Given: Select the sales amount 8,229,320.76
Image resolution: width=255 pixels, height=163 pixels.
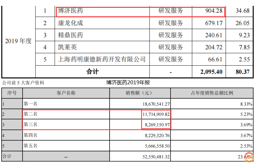Looking at the screenshot, I should point(157,136).
